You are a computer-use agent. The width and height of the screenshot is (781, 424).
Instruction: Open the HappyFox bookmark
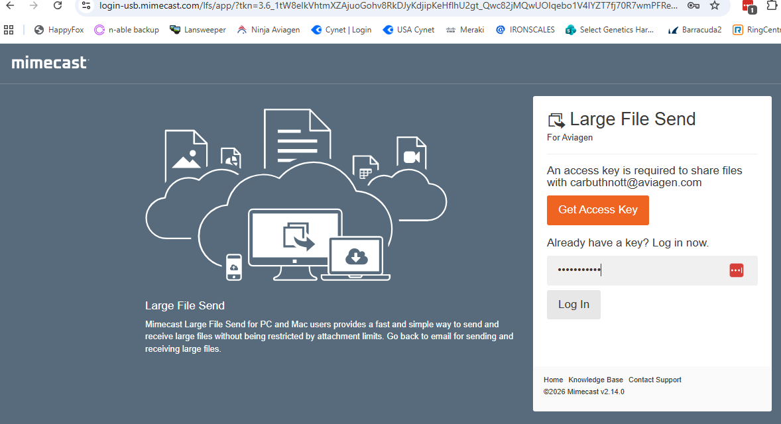point(59,30)
